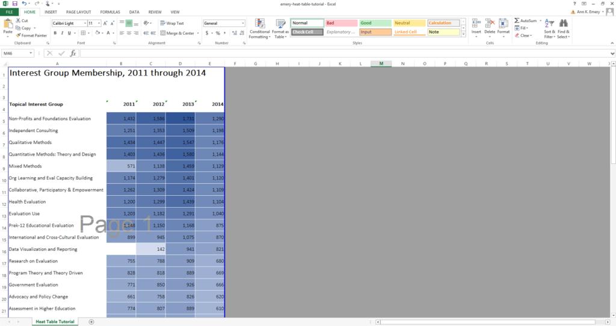Click the Cut scissors icon
This screenshot has width=616, height=326.
(x=18, y=20)
